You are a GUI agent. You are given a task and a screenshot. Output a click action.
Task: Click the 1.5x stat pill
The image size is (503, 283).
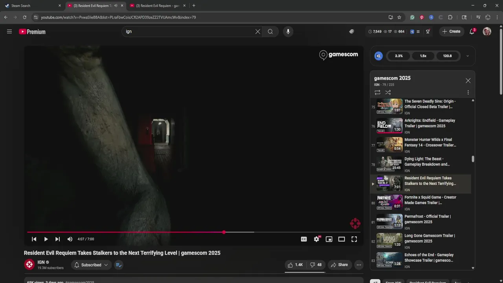[x=423, y=56]
